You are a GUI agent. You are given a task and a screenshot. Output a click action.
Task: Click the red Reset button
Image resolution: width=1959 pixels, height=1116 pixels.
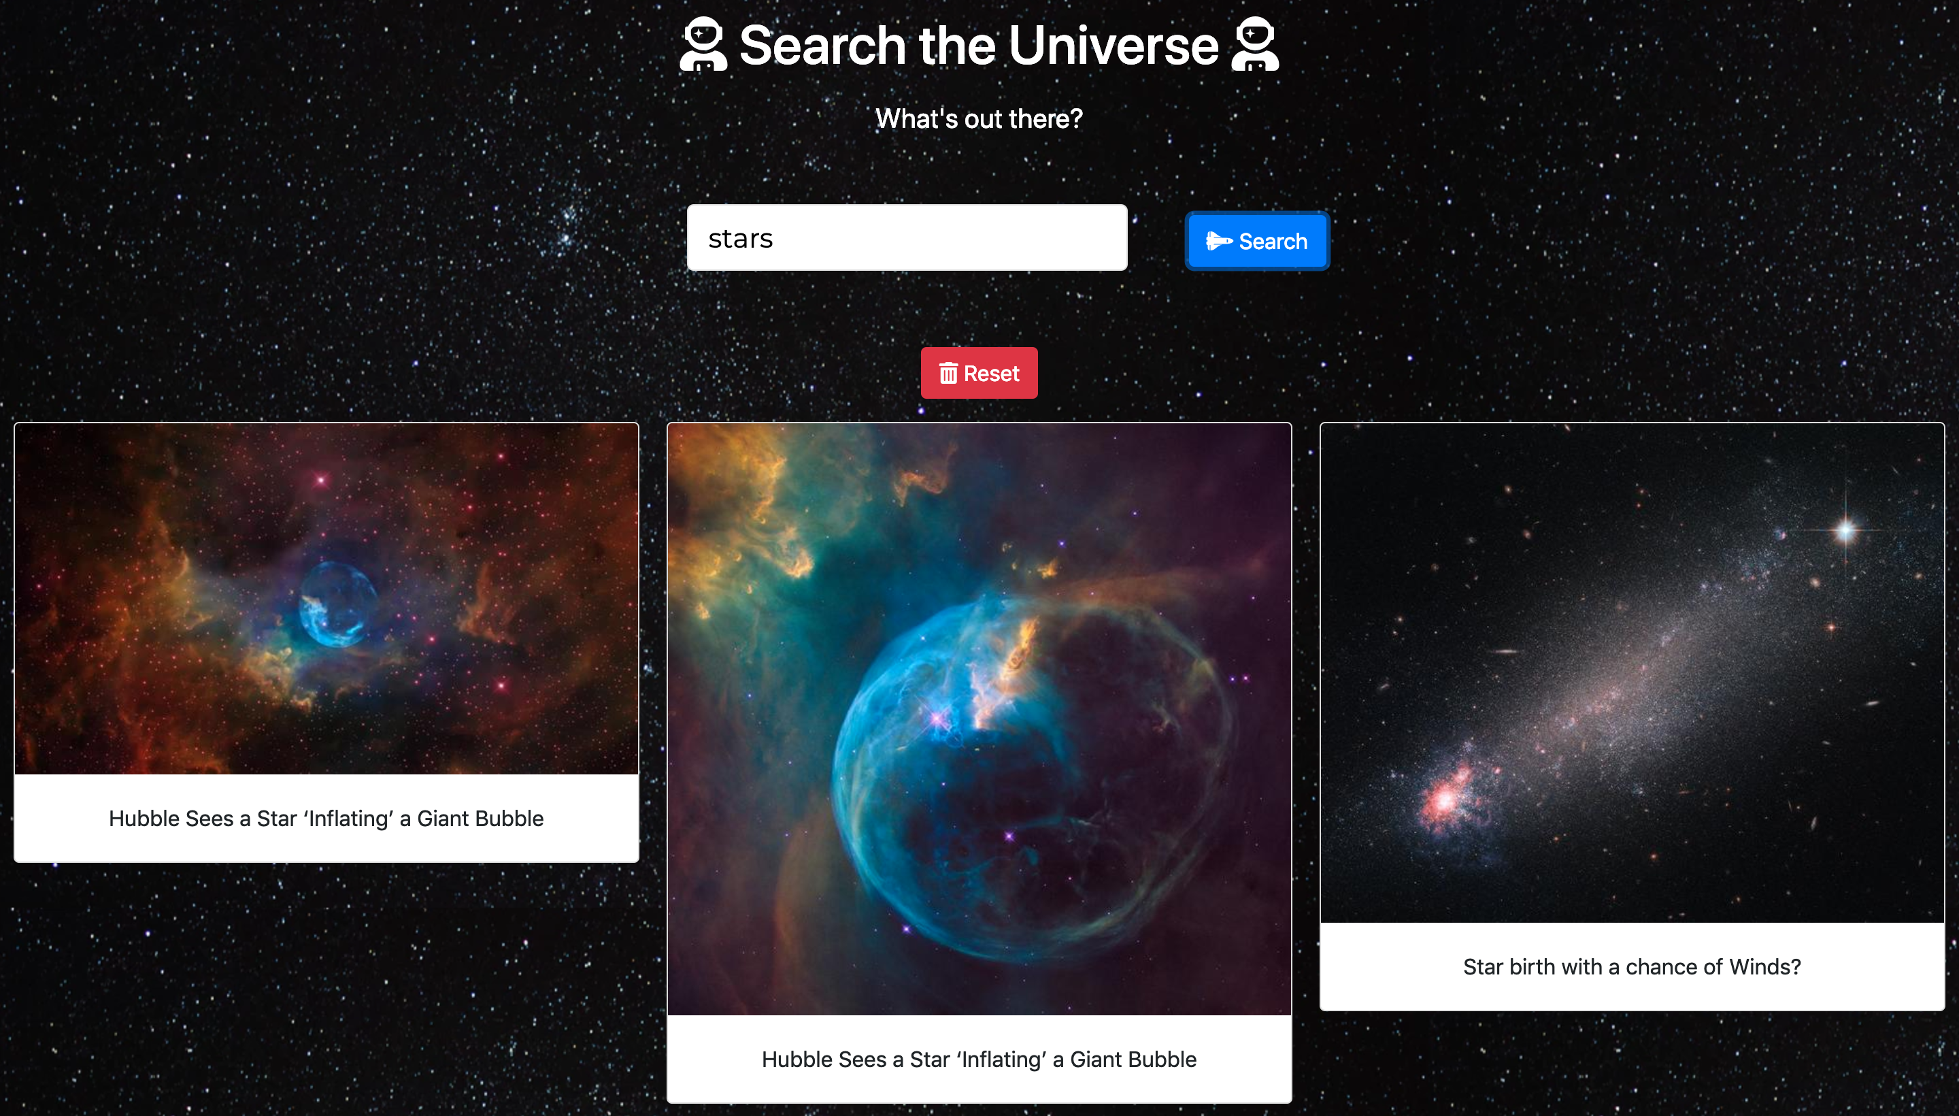coord(978,374)
